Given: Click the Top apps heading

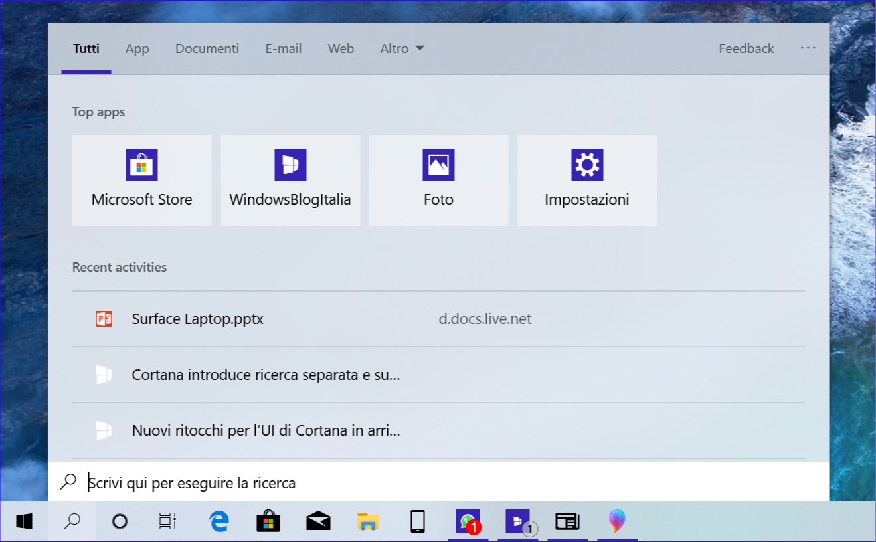Looking at the screenshot, I should tap(98, 112).
